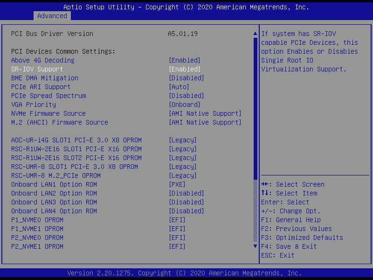Change RSC-R1UW-2E16 SLOT1 [Legacy] value

[x=183, y=149]
